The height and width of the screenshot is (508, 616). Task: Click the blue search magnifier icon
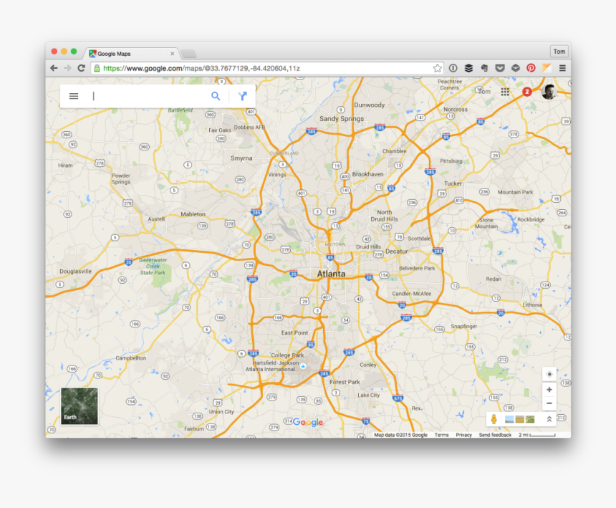pos(216,96)
